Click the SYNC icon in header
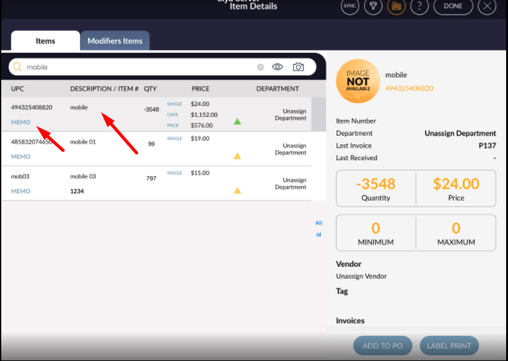508x361 pixels. (x=350, y=6)
